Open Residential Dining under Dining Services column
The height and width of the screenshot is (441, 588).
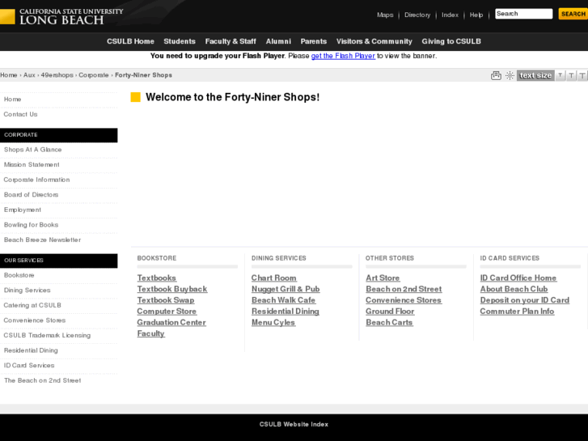[286, 312]
